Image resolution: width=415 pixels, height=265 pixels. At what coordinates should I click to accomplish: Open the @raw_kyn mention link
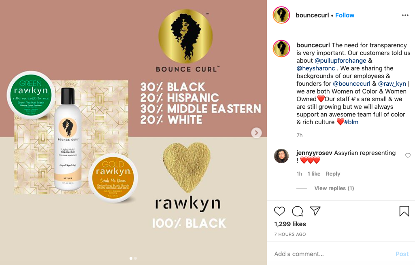[x=392, y=84]
